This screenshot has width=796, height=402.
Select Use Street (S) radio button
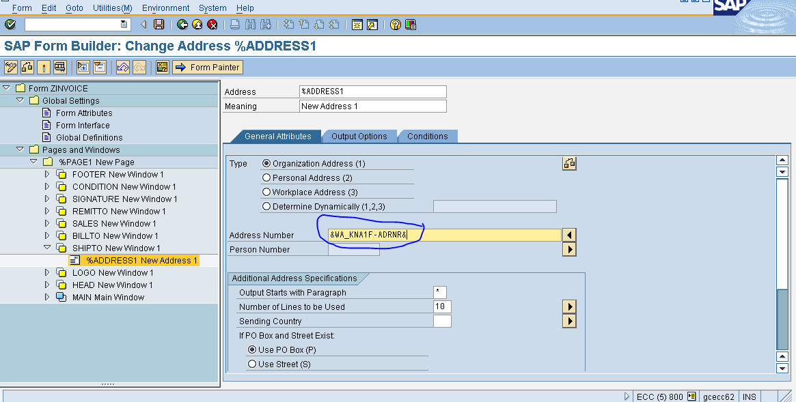(x=252, y=363)
